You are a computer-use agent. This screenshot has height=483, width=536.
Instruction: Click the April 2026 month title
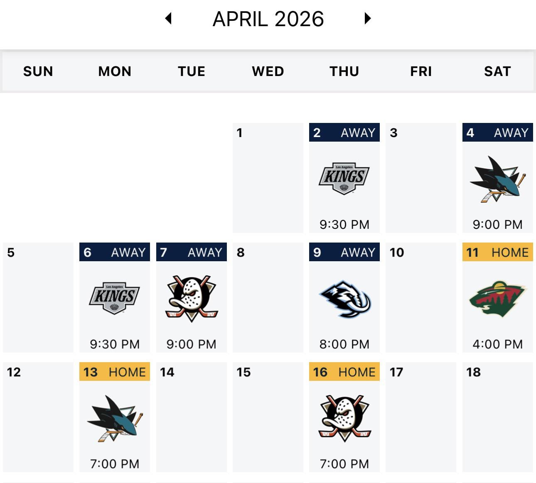click(x=268, y=19)
